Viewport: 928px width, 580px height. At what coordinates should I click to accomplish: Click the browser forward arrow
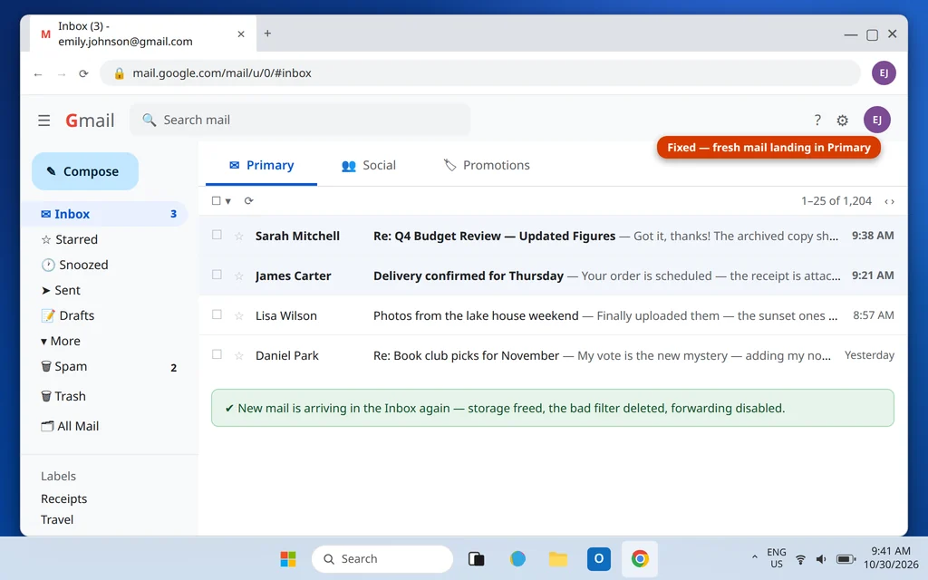coord(62,74)
